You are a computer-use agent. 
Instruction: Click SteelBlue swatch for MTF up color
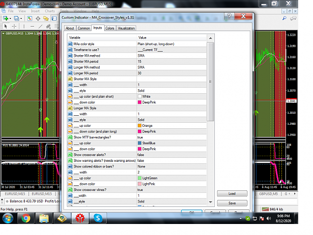[x=140, y=143]
